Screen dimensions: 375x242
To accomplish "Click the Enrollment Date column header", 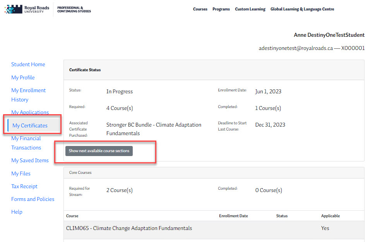I will tap(233, 216).
